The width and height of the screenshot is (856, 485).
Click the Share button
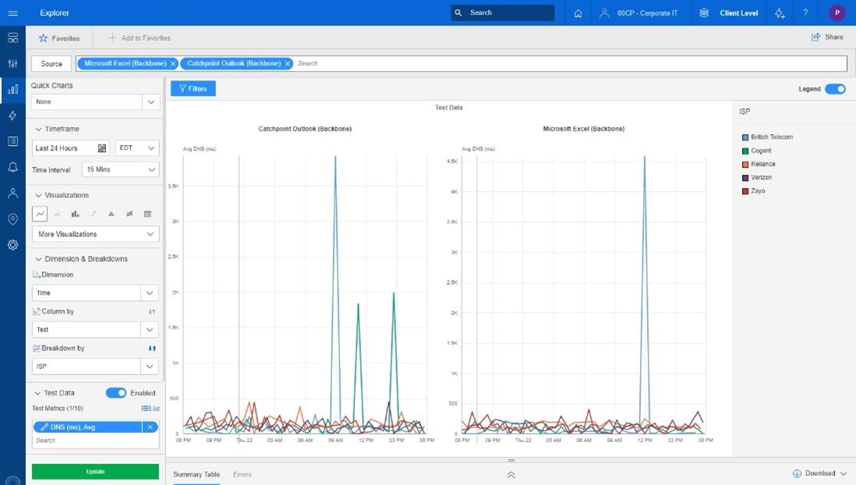click(827, 37)
